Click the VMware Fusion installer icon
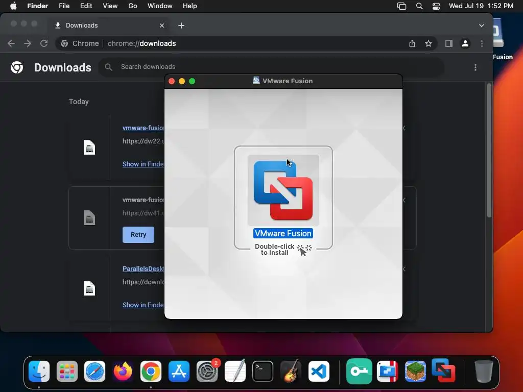This screenshot has height=392, width=523. click(x=283, y=190)
